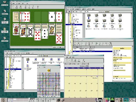136x102 pixels.
Task: Click the Find magnifier icon in the address book toolbar
Action: coord(110,44)
